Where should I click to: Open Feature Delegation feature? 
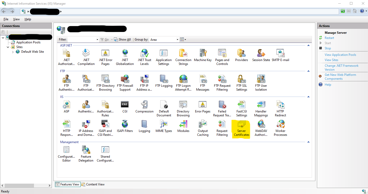point(86,154)
